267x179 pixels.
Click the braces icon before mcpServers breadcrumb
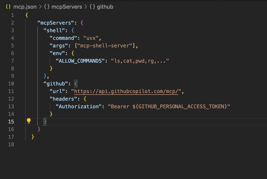coord(47,7)
